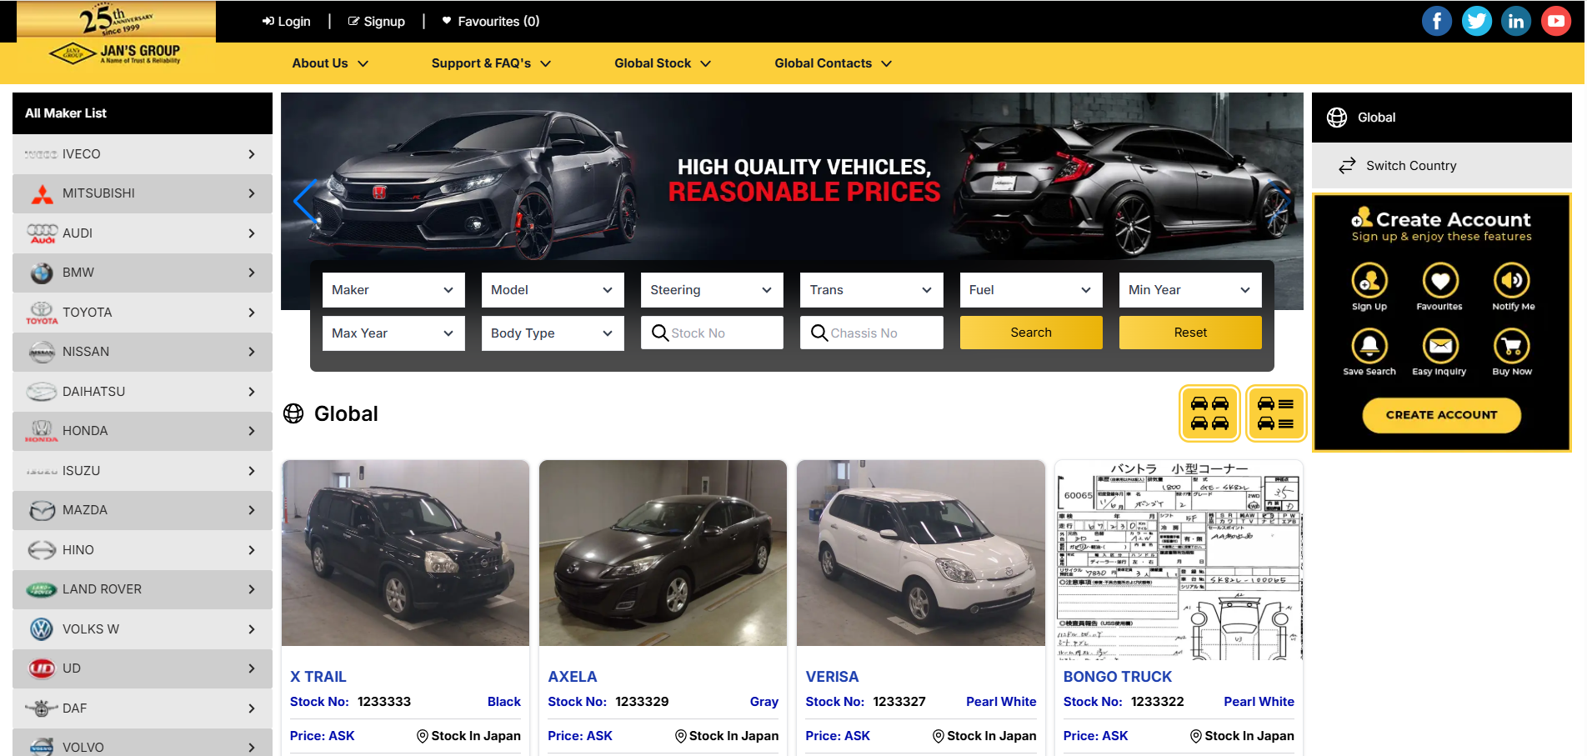Open the Body Type dropdown
The height and width of the screenshot is (756, 1587).
[x=553, y=333]
